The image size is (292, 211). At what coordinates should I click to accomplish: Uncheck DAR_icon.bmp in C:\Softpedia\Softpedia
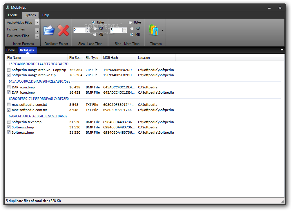[9, 92]
